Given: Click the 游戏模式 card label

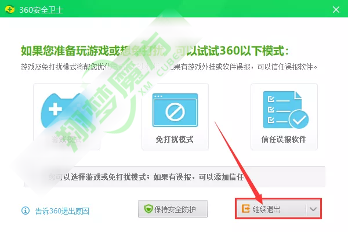Looking at the screenshot, I should tap(66, 139).
